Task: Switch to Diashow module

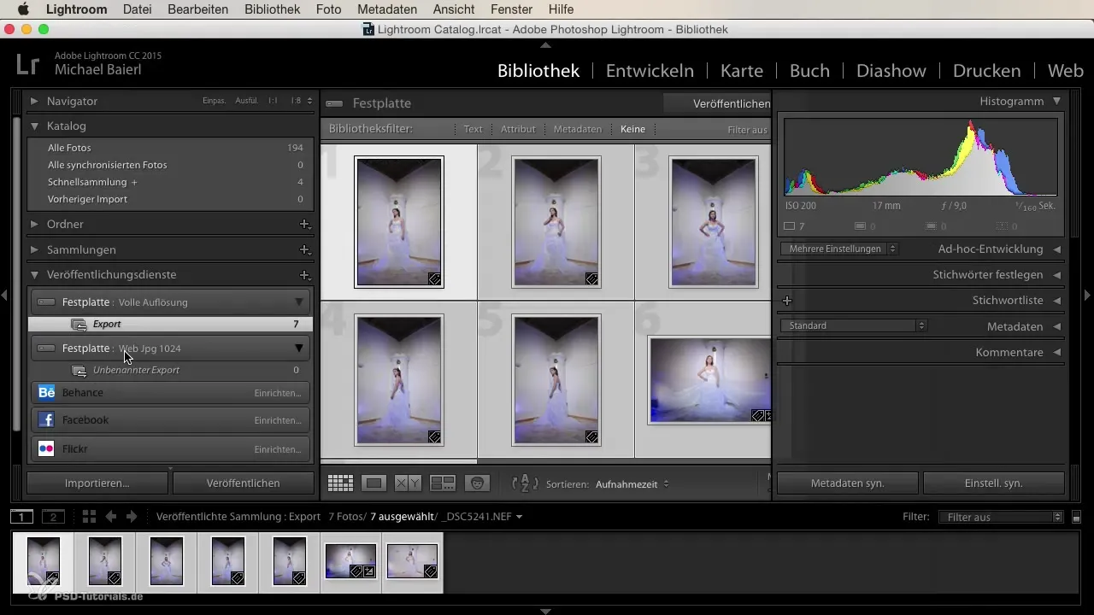Action: click(892, 70)
